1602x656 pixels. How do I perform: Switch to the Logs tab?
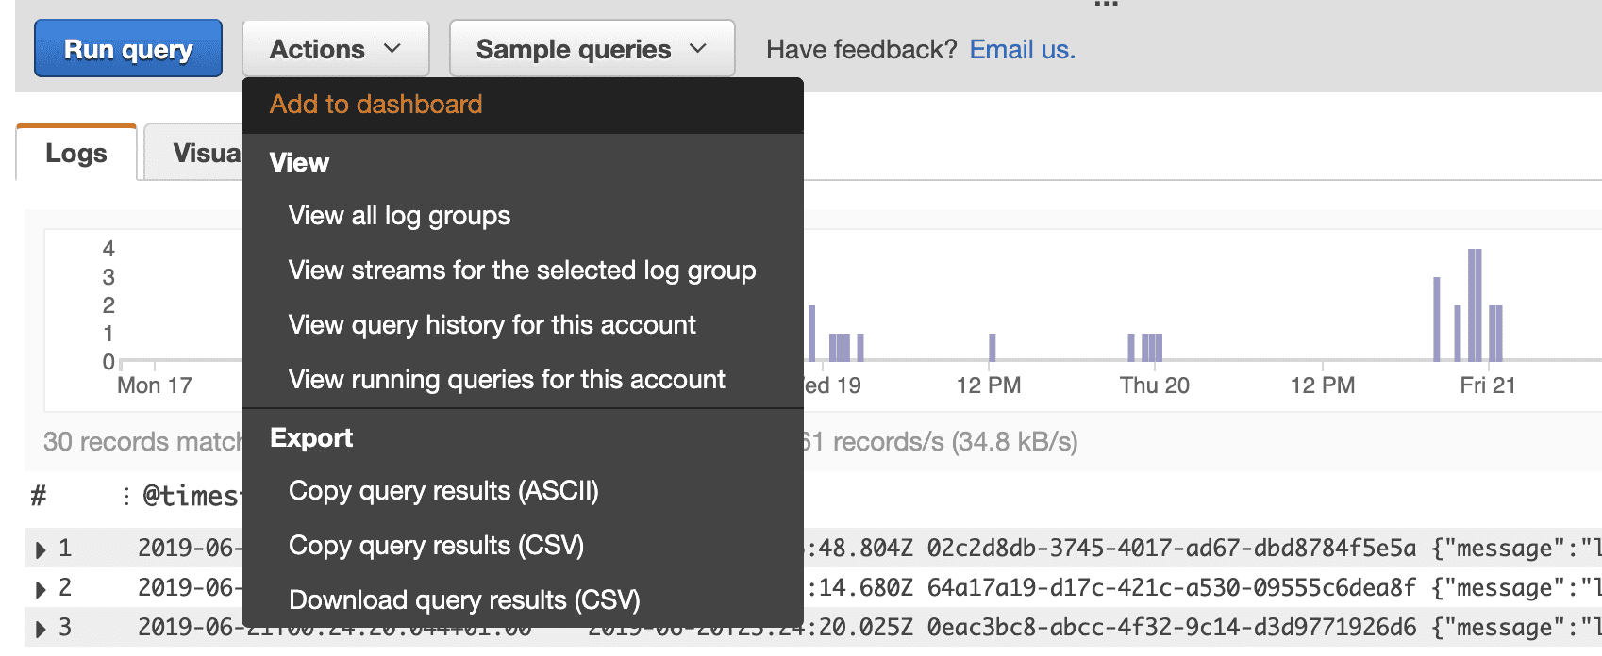[x=76, y=153]
